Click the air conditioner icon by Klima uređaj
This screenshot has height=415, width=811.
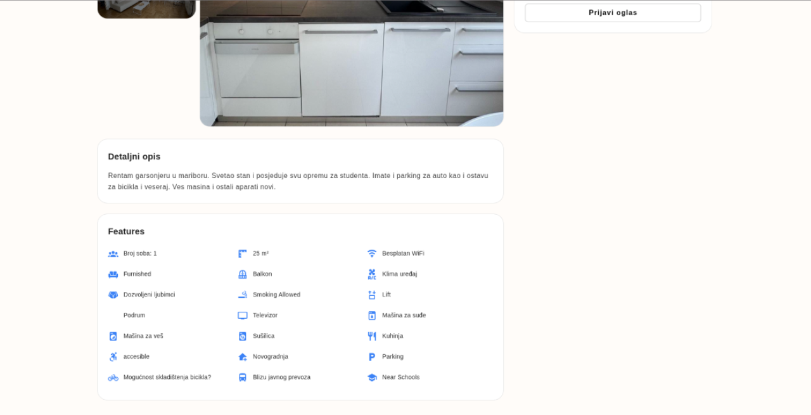[372, 274]
